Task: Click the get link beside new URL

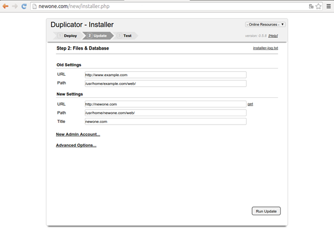Action: 250,104
